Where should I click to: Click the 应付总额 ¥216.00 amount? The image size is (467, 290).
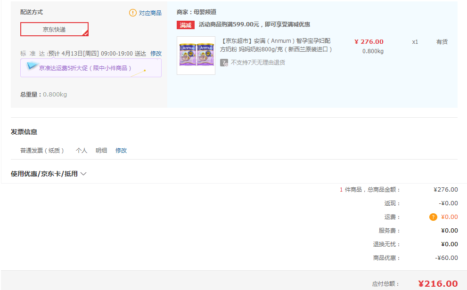[x=438, y=284]
